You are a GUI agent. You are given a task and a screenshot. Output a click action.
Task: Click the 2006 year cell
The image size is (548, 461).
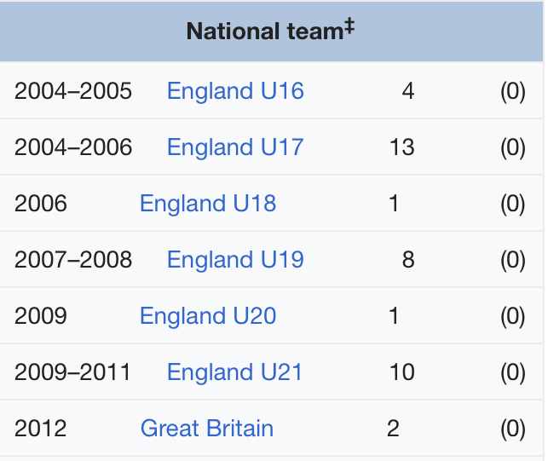(41, 204)
